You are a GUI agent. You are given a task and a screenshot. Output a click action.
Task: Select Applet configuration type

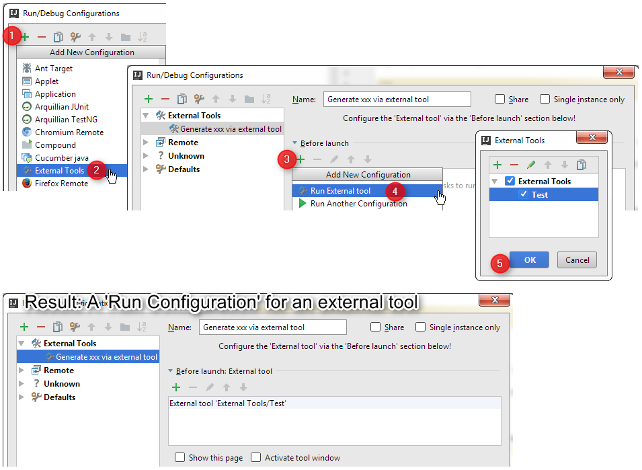point(72,81)
